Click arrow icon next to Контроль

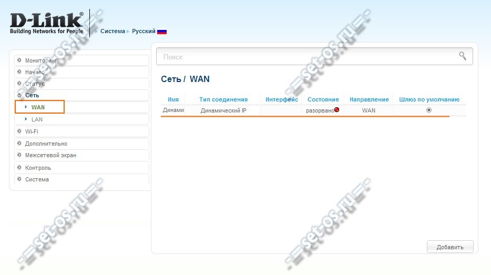coord(19,167)
